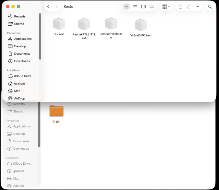Image resolution: width=219 pixels, height=190 pixels.
Task: Open Downloads in back window sidebar
Action: point(21,149)
